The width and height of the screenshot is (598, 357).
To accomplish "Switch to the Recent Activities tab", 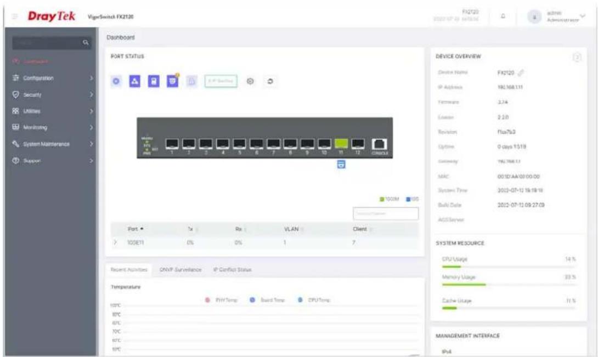I will pyautogui.click(x=128, y=270).
